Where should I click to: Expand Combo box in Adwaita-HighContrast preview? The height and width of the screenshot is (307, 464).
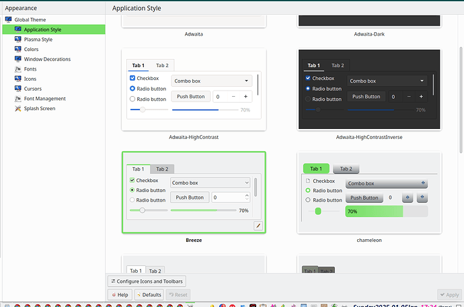pyautogui.click(x=211, y=81)
